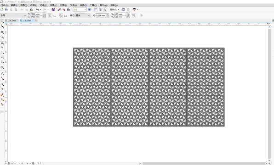Image resolution: width=274 pixels, height=165 pixels.
Task: Toggle Show Grid button
Action: coord(100,10)
